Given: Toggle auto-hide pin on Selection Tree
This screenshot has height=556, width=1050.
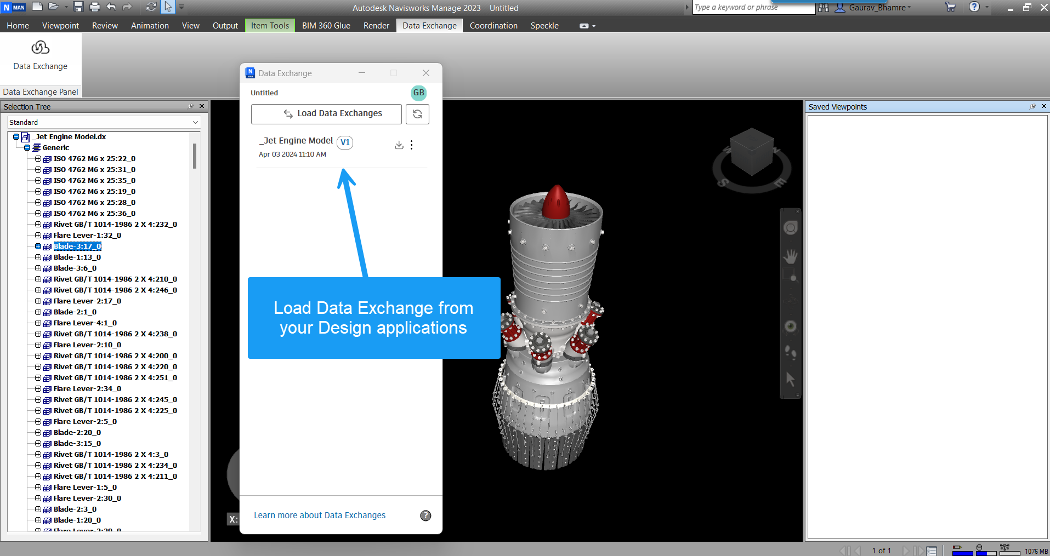Looking at the screenshot, I should tap(191, 106).
